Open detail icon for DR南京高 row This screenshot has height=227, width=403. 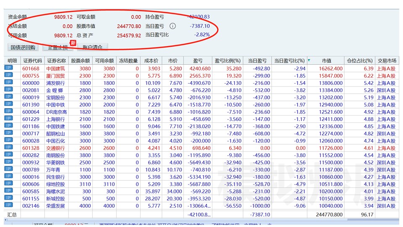(x=8, y=111)
